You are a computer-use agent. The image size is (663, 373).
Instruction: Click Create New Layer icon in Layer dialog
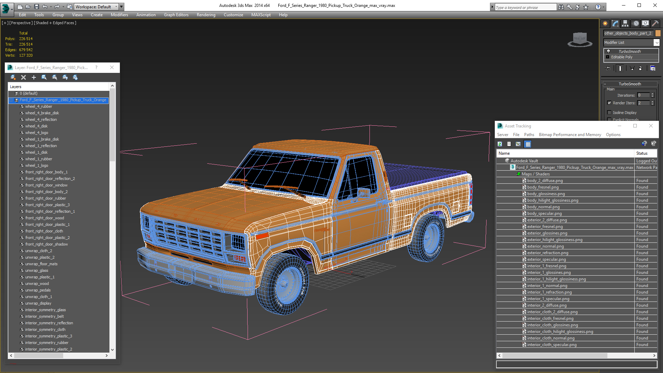(13, 77)
